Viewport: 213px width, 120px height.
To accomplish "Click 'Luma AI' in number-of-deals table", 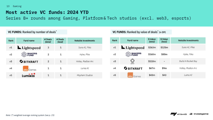I will pos(85,68).
